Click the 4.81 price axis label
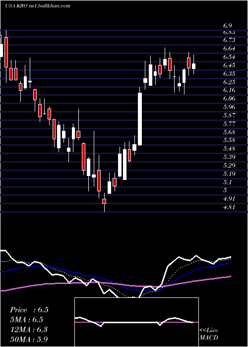 coord(229,207)
